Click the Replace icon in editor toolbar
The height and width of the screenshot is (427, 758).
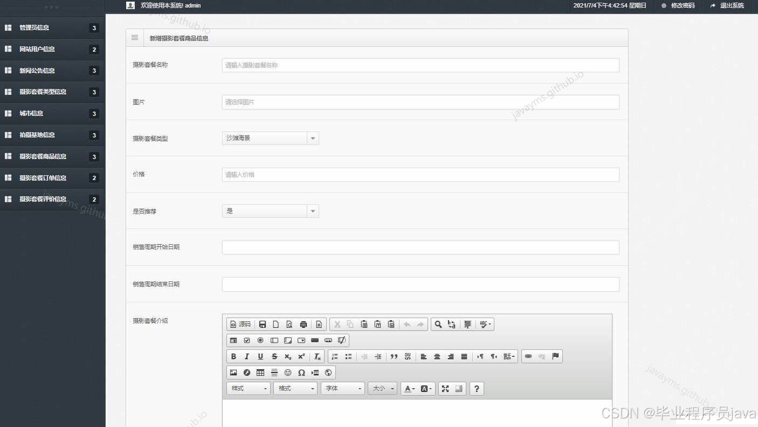tap(452, 324)
